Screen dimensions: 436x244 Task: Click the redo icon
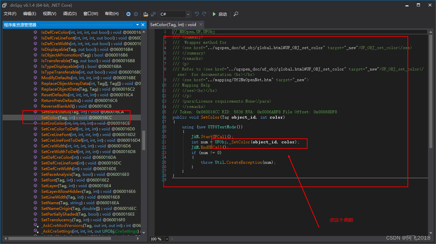click(203, 14)
